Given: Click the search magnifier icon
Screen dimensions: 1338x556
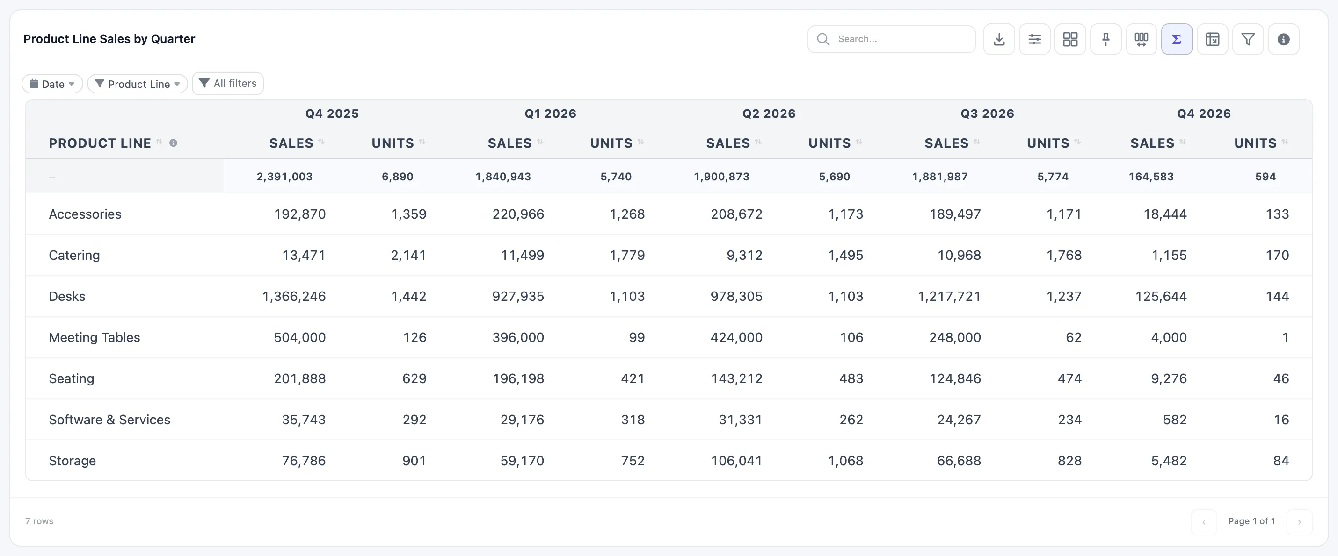Looking at the screenshot, I should click(823, 39).
